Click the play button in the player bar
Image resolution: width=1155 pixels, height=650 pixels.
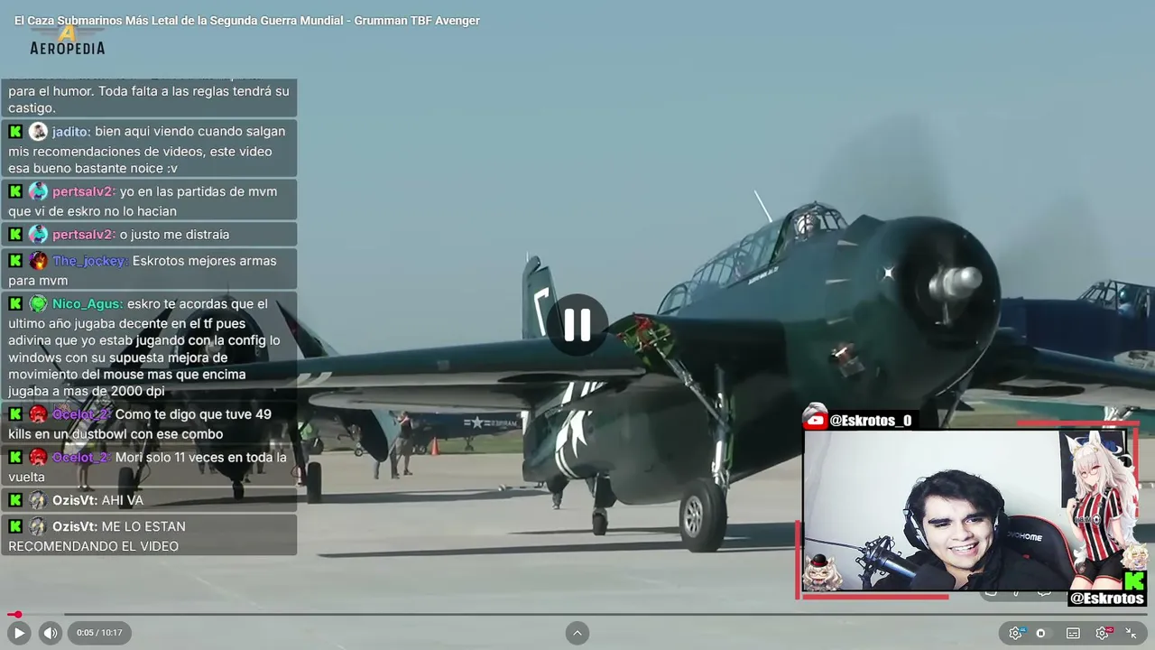[18, 633]
